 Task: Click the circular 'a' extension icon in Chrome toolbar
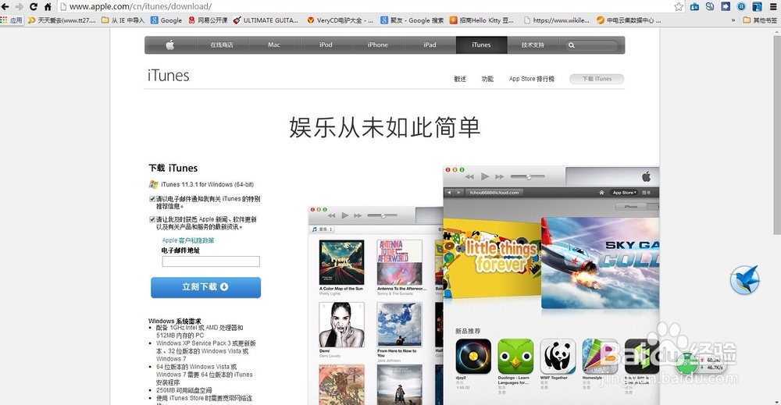(741, 6)
